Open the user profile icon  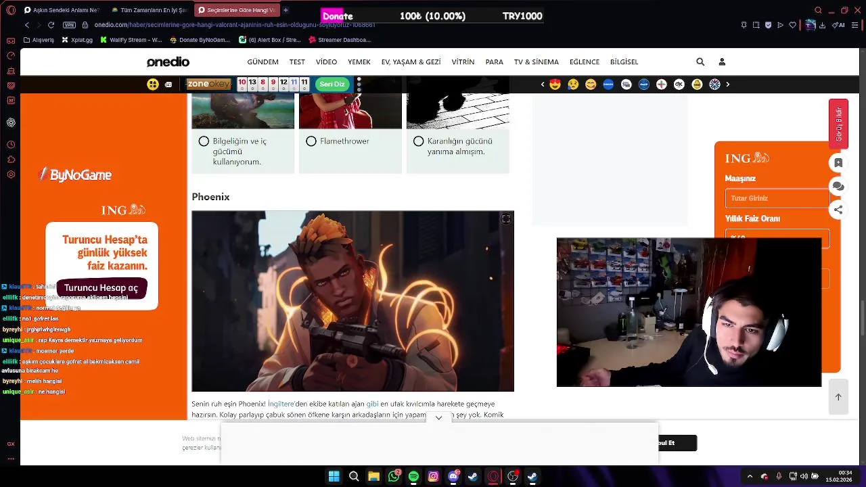[722, 62]
